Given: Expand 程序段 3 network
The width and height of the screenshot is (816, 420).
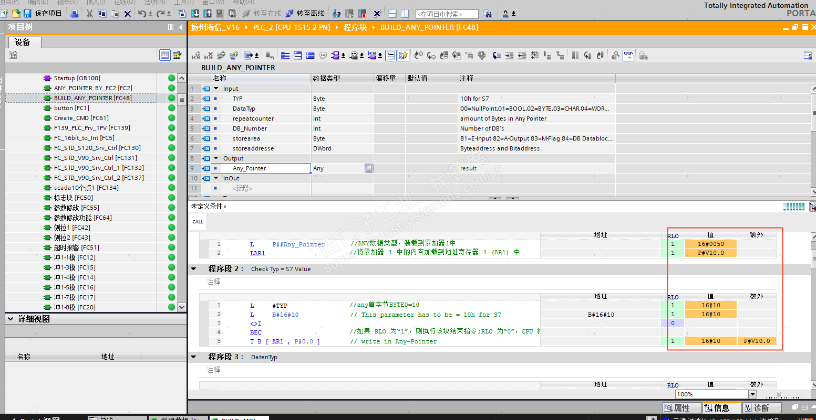Looking at the screenshot, I should (x=194, y=357).
